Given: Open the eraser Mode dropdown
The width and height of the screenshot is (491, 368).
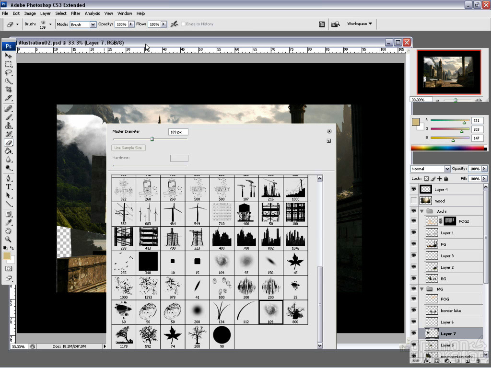Looking at the screenshot, I should click(x=83, y=24).
